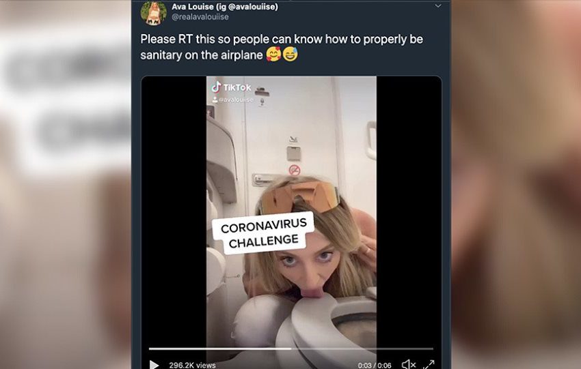Click the orange goggles in the video frame
581x369 pixels.
pos(298,197)
